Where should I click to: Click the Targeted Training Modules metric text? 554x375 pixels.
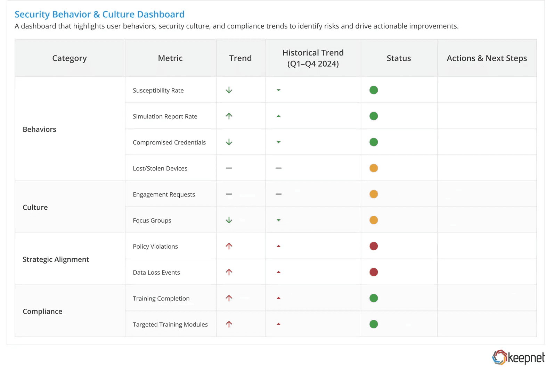pyautogui.click(x=170, y=325)
